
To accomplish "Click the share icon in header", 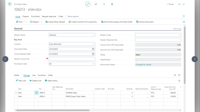I will coord(96,4).
